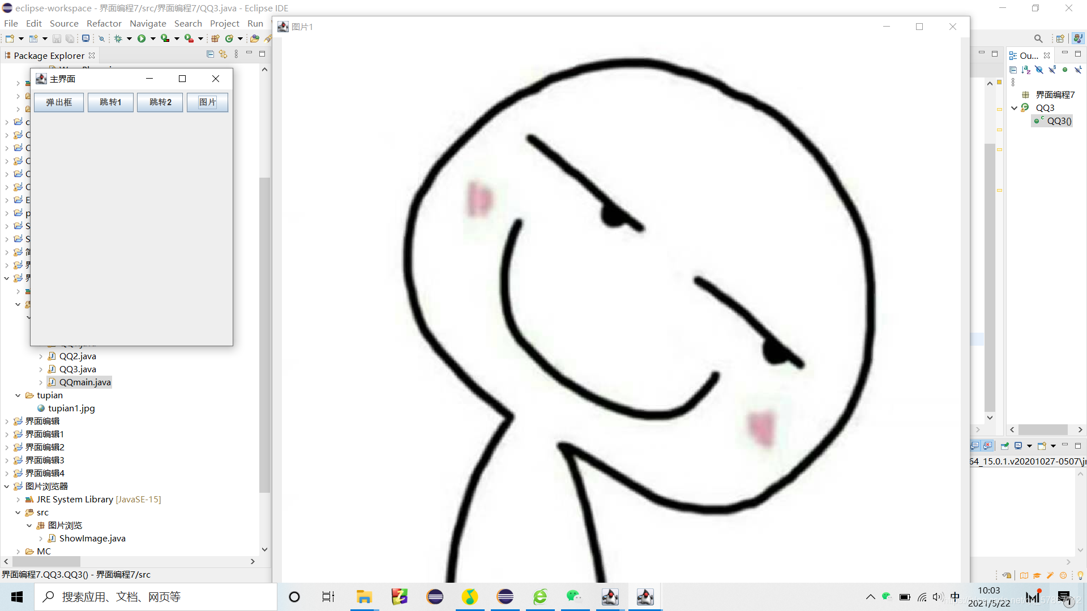The image size is (1087, 611).
Task: Open the Edit menu
Action: pyautogui.click(x=34, y=23)
